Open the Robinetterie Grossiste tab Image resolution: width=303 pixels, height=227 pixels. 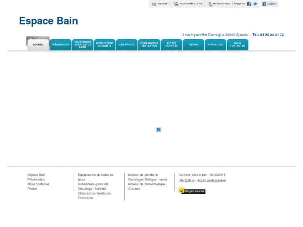(105, 45)
